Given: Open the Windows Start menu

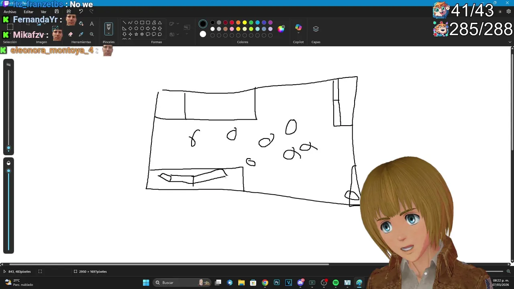Looking at the screenshot, I should click(146, 283).
